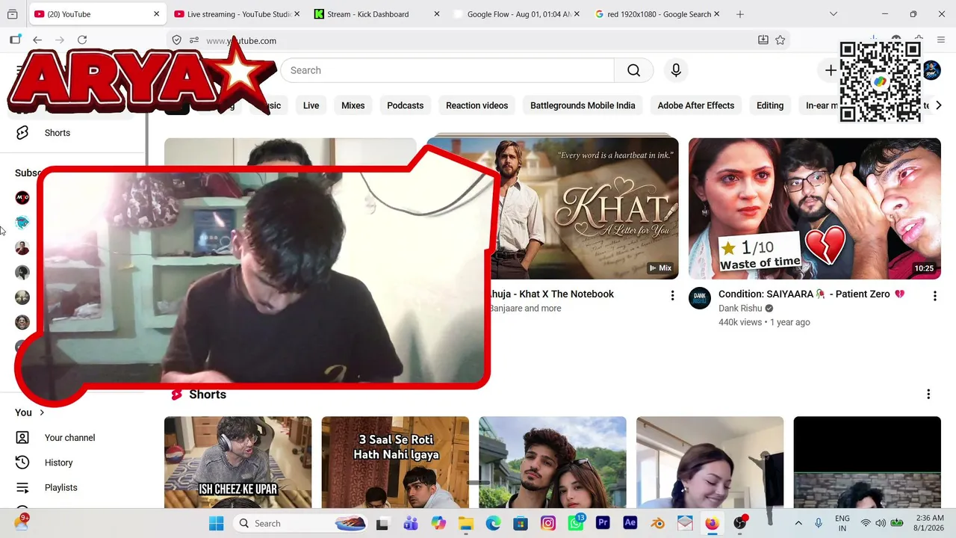
Task: Open options menu for Condition: SAIYAARA video
Action: click(934, 296)
